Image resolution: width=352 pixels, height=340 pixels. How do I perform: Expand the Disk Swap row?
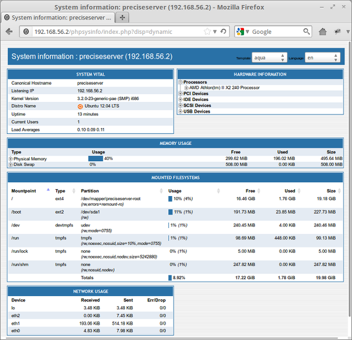pyautogui.click(x=11, y=164)
